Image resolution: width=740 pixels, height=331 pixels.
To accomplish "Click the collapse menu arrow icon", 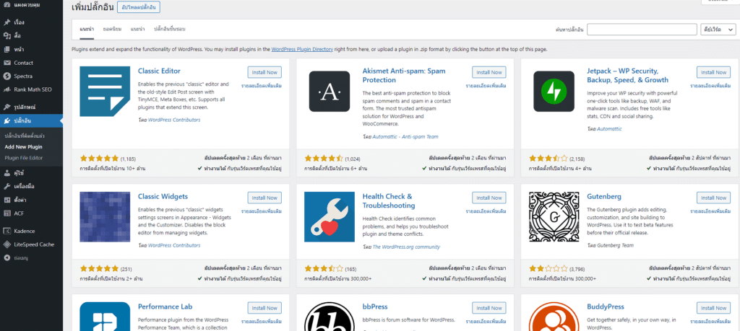I will pos(7,257).
